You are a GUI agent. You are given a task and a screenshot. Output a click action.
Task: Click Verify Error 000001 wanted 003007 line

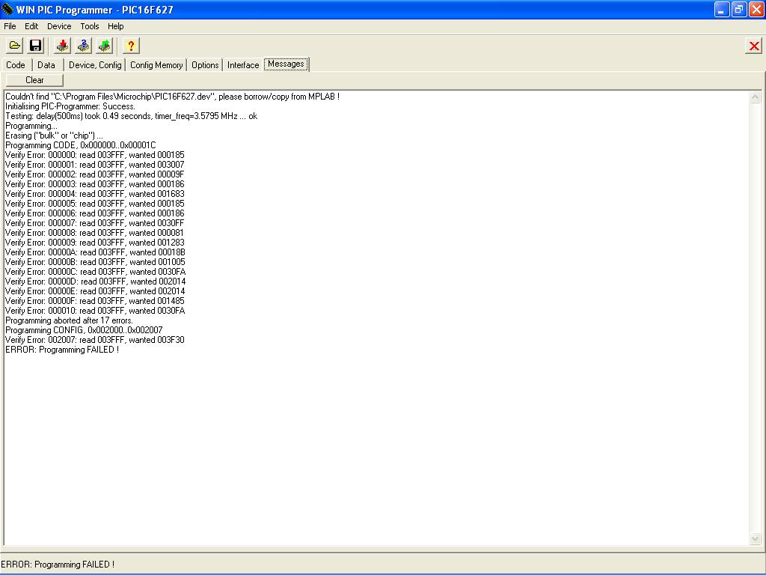(95, 165)
